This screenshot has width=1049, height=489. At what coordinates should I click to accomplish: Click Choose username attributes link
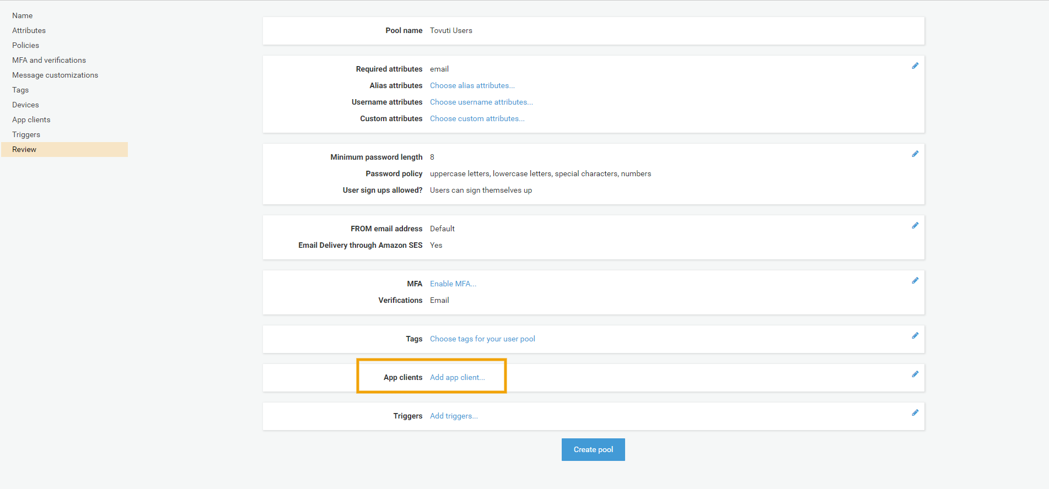coord(481,102)
